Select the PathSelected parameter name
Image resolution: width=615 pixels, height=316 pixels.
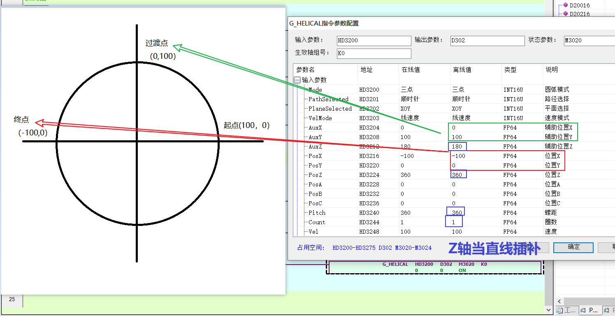coord(328,99)
